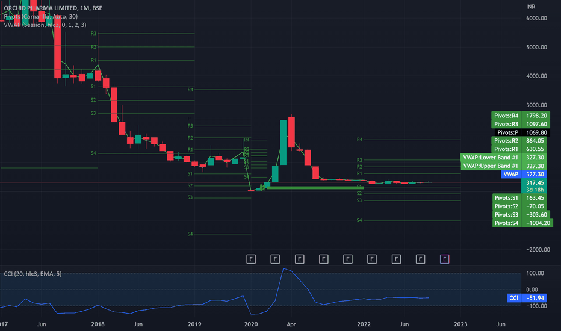Select the Pivots (Camarilla, Auto, 30) legend
Viewport: 561px width, 331px height.
click(40, 16)
